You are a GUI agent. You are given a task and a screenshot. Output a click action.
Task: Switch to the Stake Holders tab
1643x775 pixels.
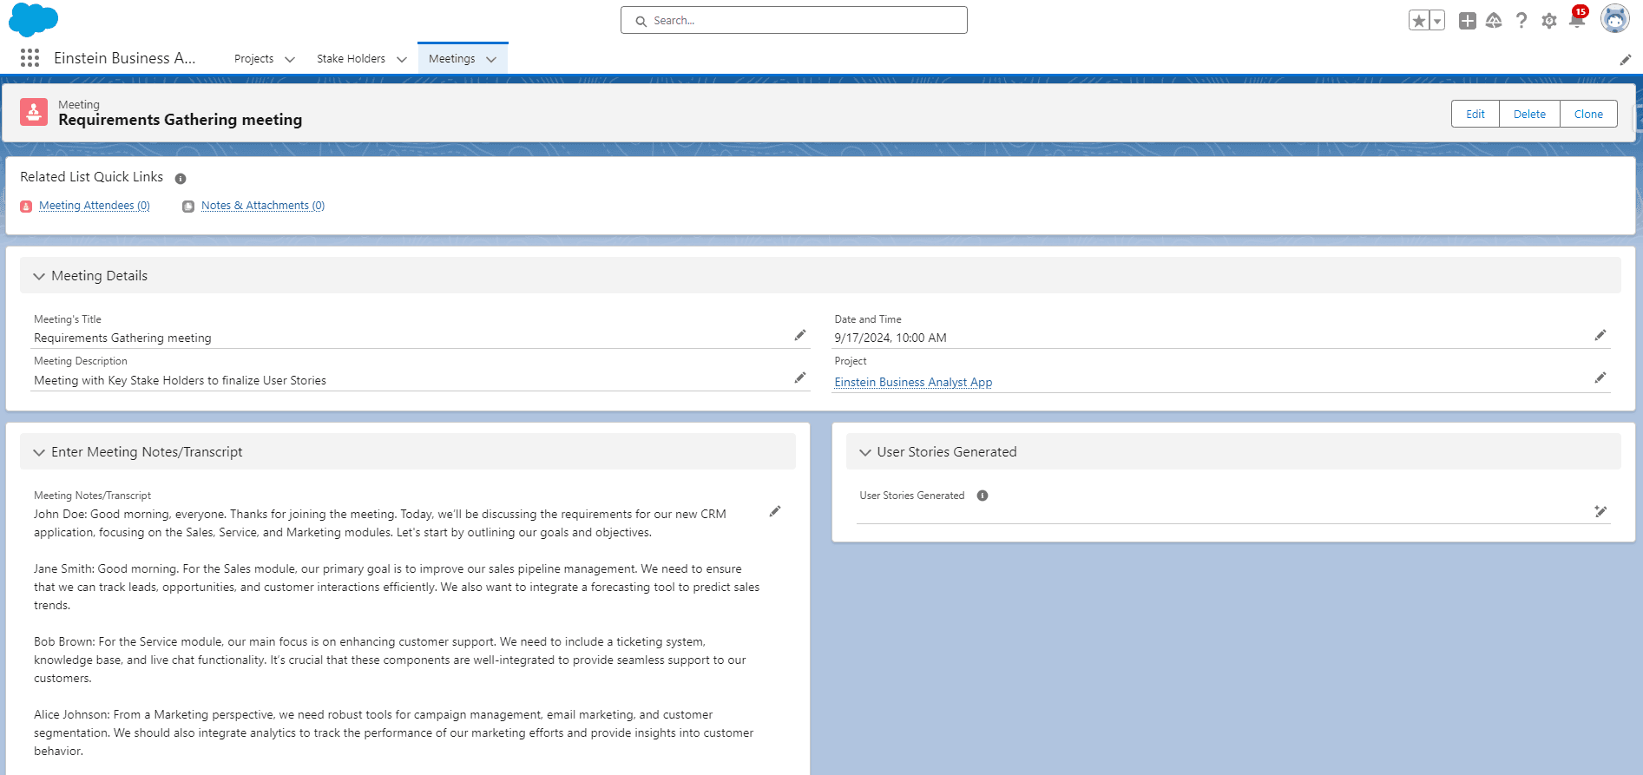tap(351, 59)
